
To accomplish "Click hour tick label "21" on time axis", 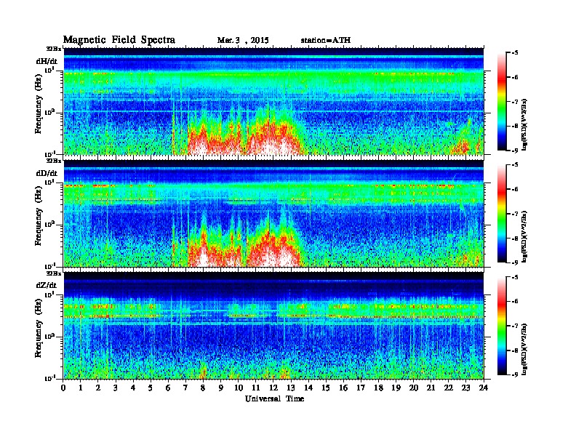I will click(x=431, y=388).
